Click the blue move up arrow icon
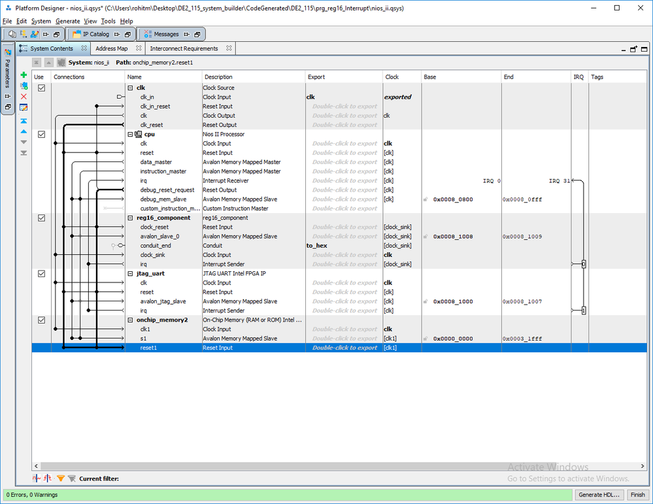This screenshot has height=504, width=653. [24, 131]
